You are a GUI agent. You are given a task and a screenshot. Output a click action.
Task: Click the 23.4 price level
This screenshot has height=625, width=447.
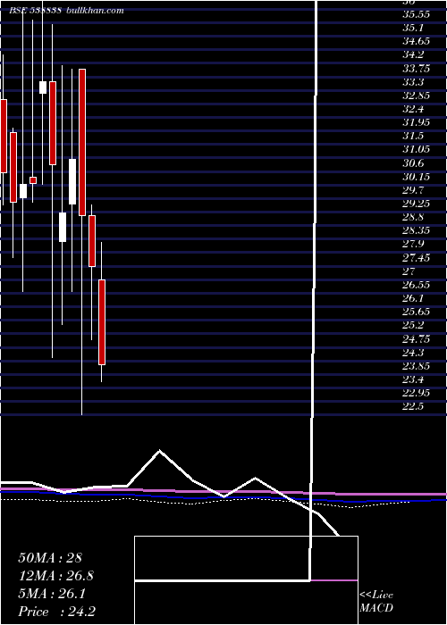[x=413, y=379]
